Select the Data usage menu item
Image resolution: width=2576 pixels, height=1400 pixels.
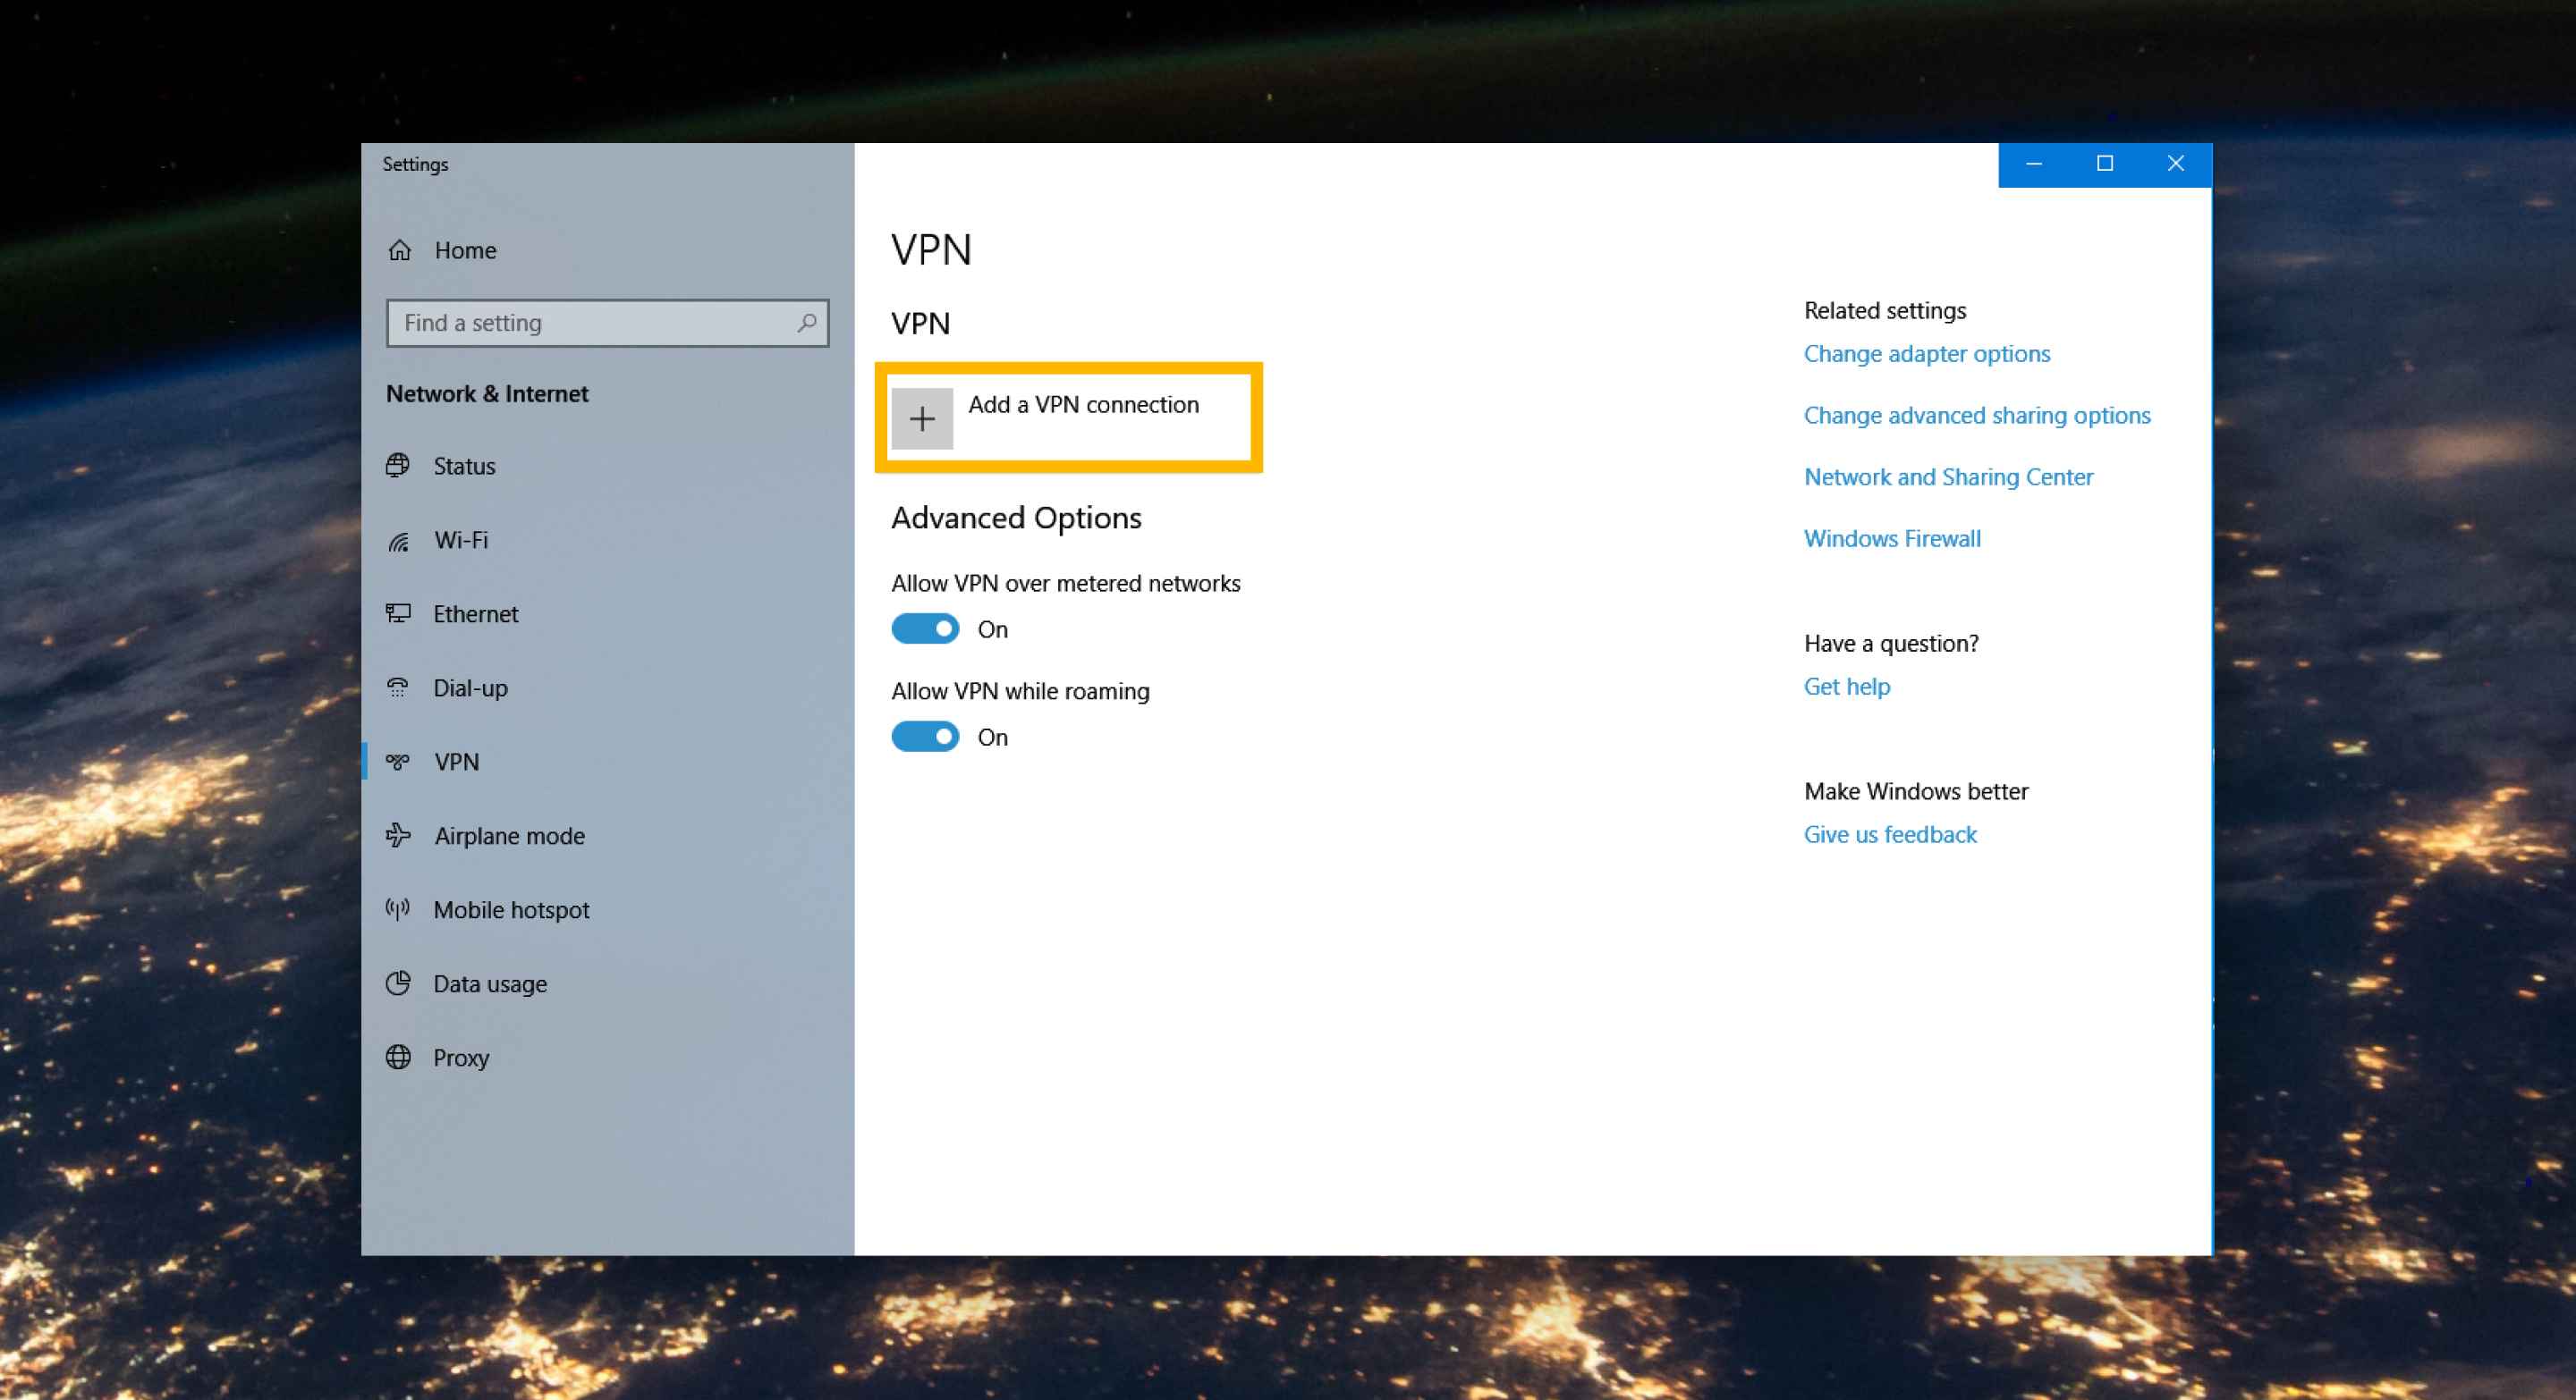coord(489,984)
